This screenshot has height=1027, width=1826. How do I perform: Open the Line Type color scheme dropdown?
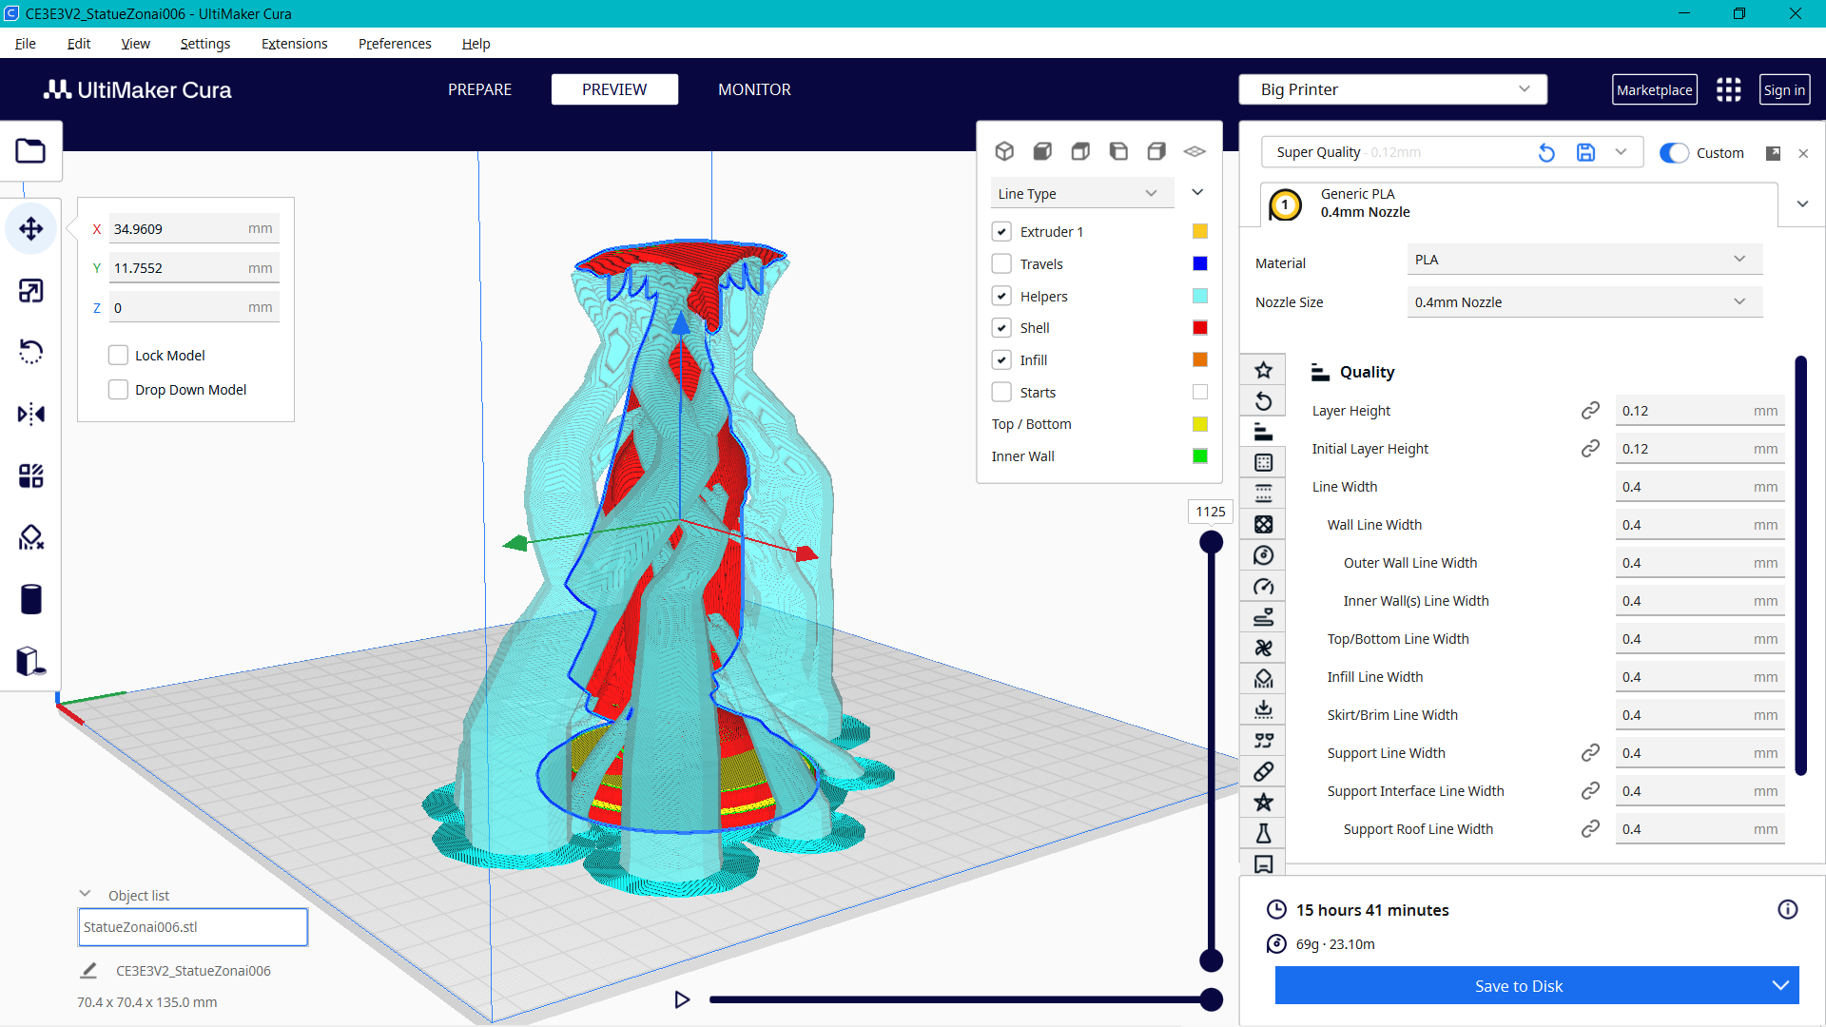pyautogui.click(x=1081, y=193)
